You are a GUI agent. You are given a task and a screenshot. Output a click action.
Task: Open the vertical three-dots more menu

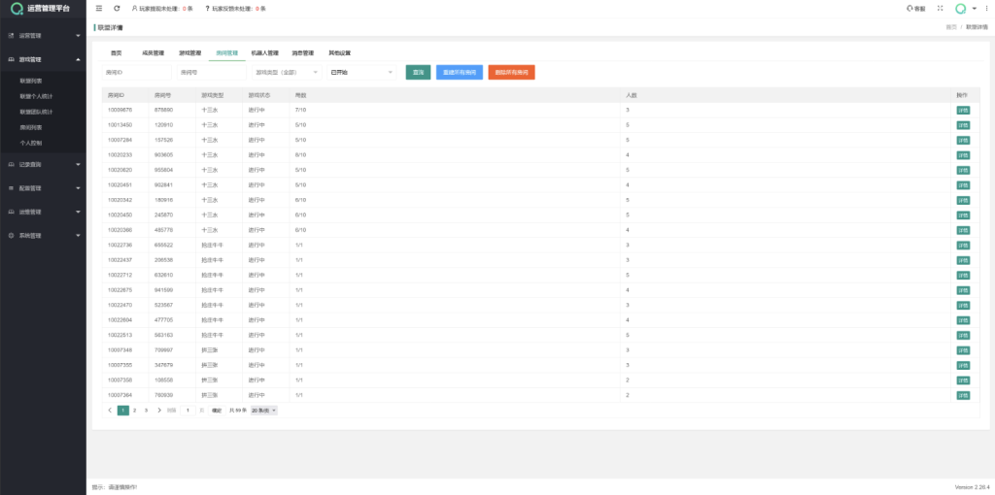click(986, 9)
